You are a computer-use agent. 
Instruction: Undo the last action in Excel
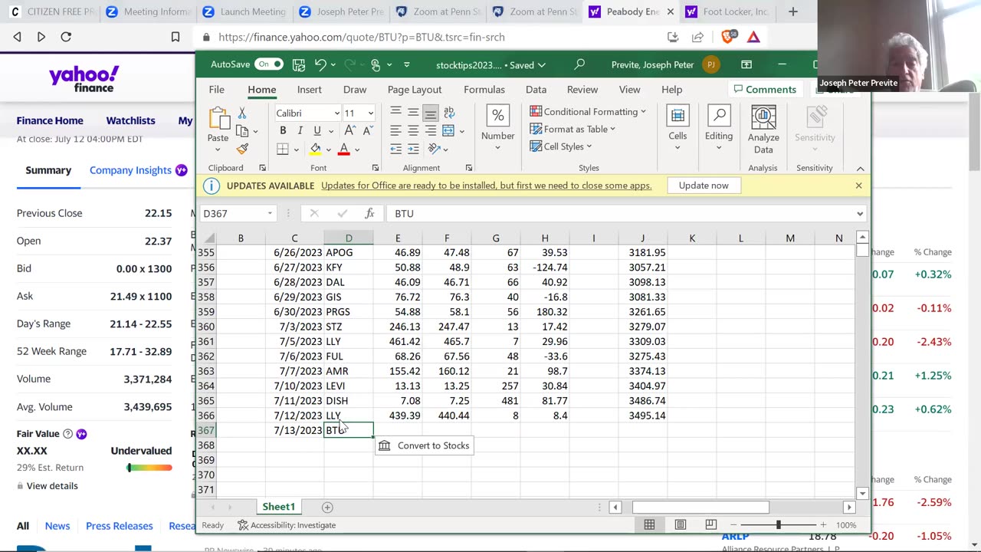pos(320,65)
